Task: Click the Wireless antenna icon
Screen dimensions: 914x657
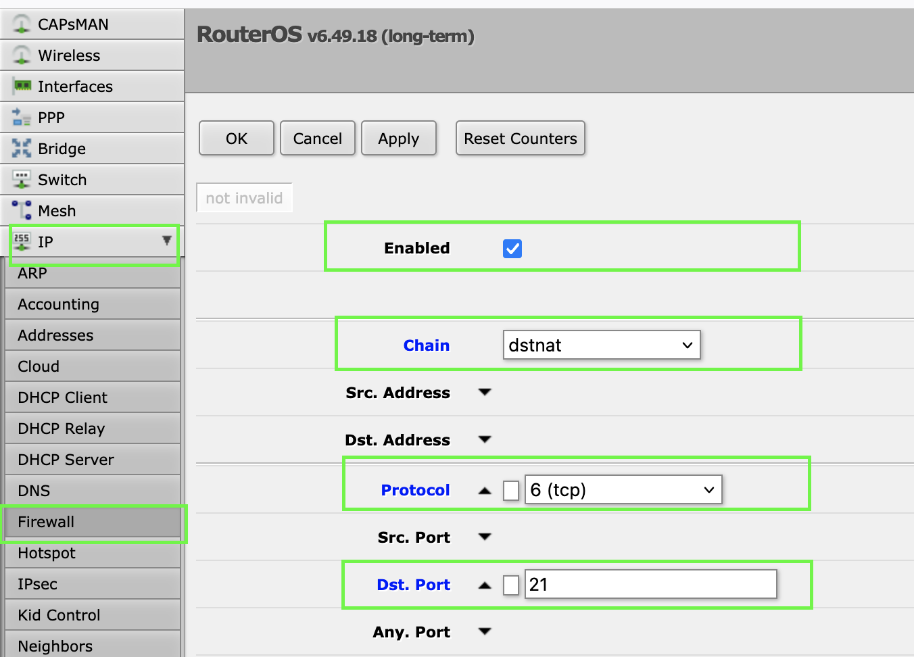Action: pyautogui.click(x=22, y=55)
